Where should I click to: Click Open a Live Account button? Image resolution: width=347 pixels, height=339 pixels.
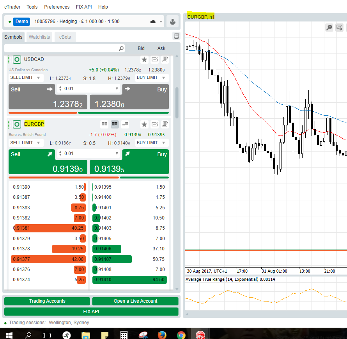tap(135, 301)
